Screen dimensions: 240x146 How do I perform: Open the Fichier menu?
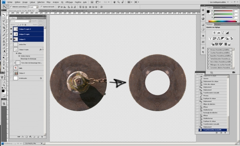click(10, 2)
